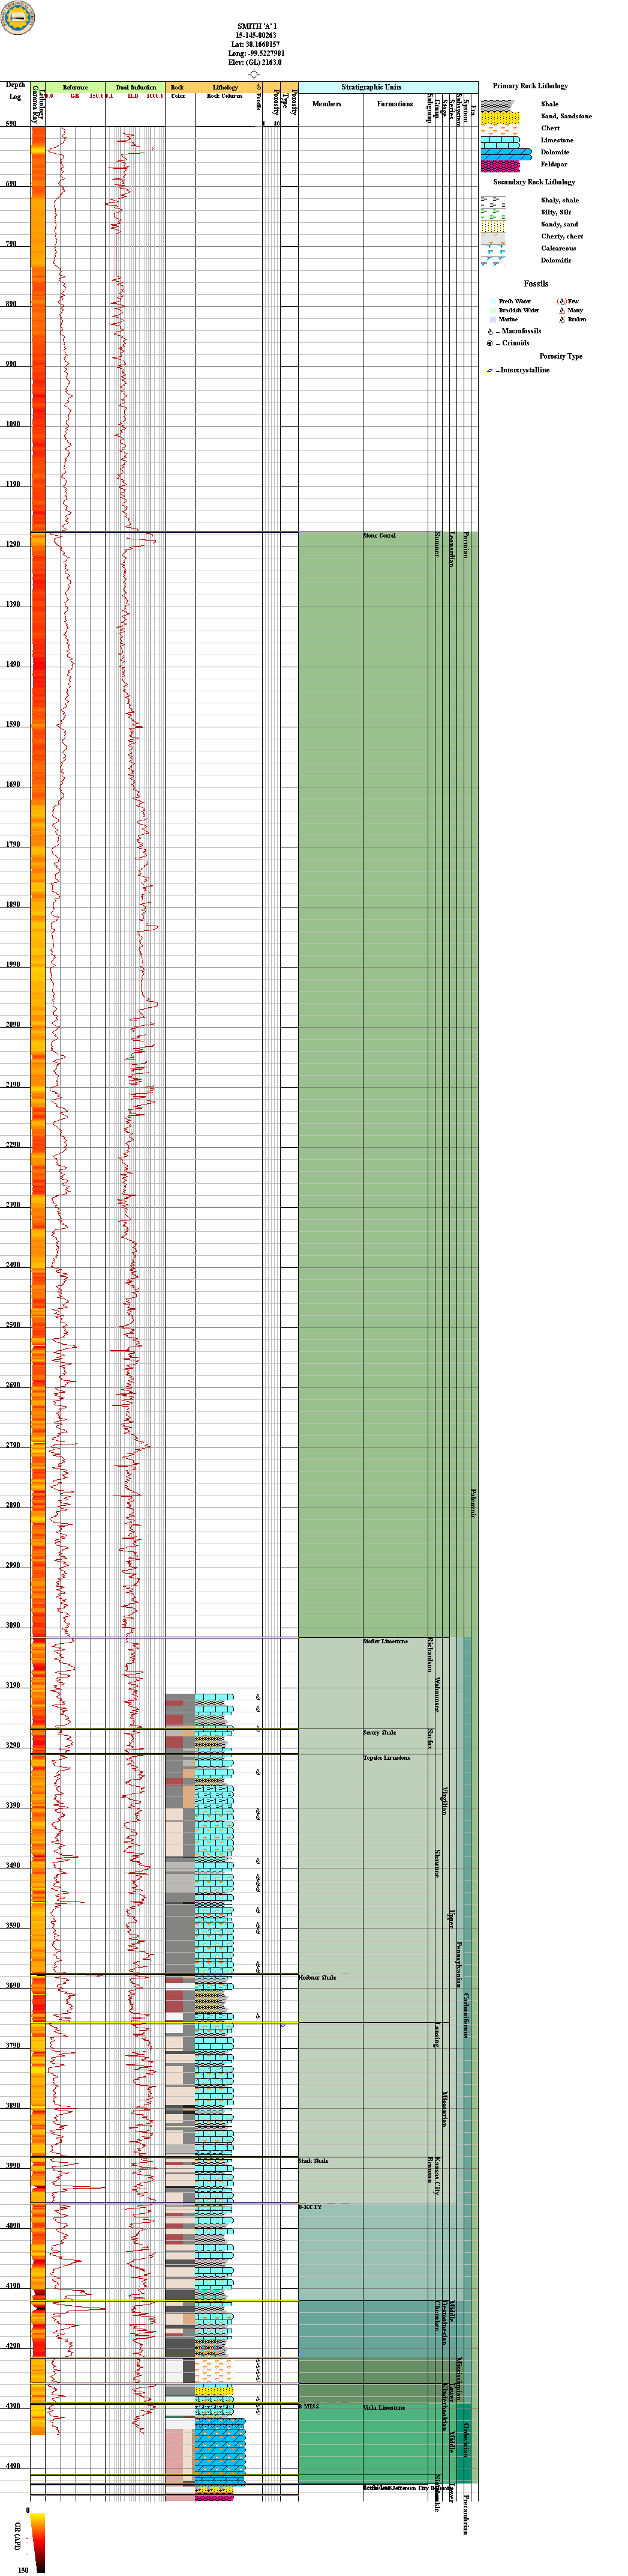Click the Stotler Limestone formation label
The image size is (628, 2576).
(386, 1641)
